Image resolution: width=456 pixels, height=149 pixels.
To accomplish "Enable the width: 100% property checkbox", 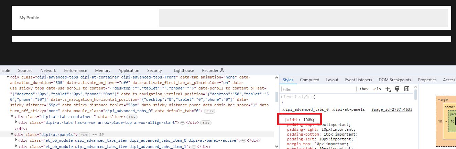I will coord(283,119).
